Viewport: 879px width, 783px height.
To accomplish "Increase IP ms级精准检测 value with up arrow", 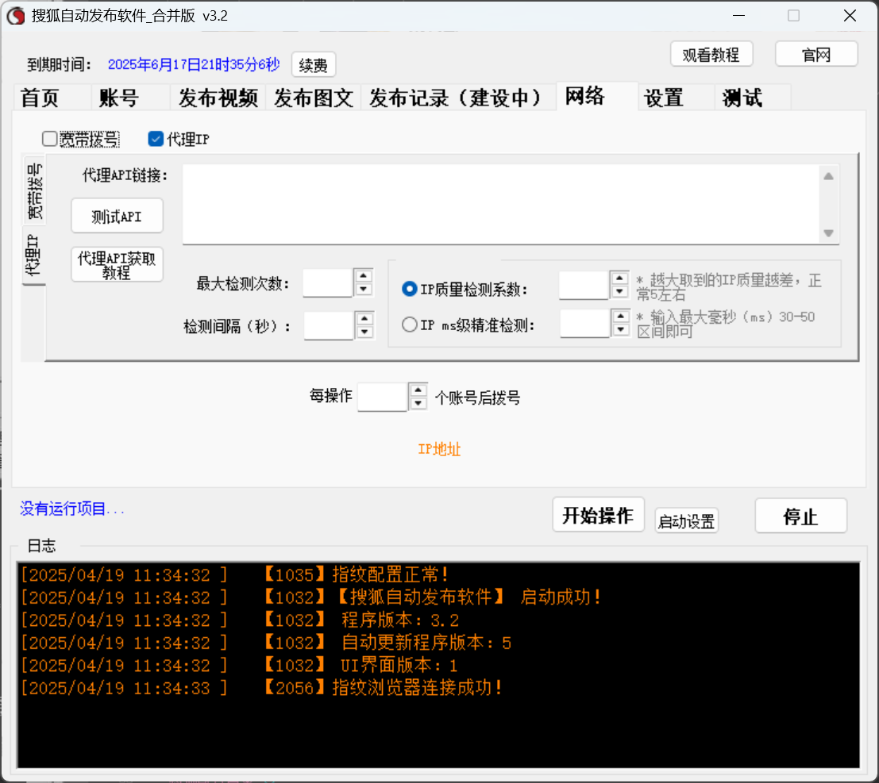I will point(621,317).
